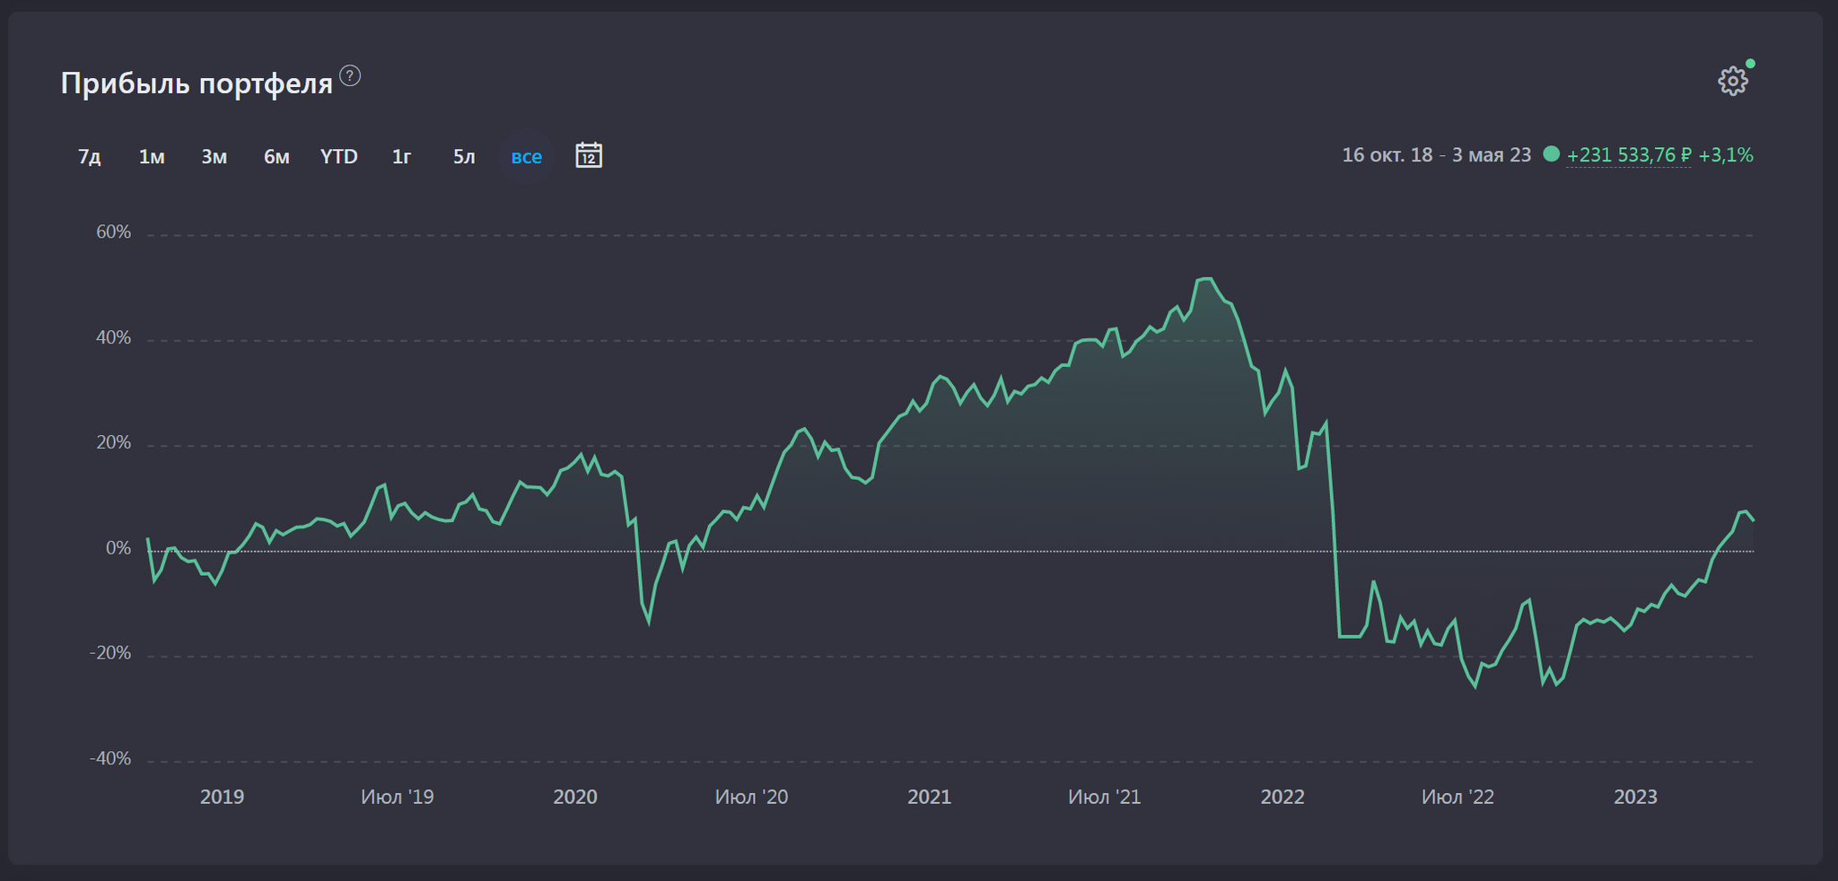The image size is (1838, 881).
Task: Click the 0% axis label
Action: point(118,548)
